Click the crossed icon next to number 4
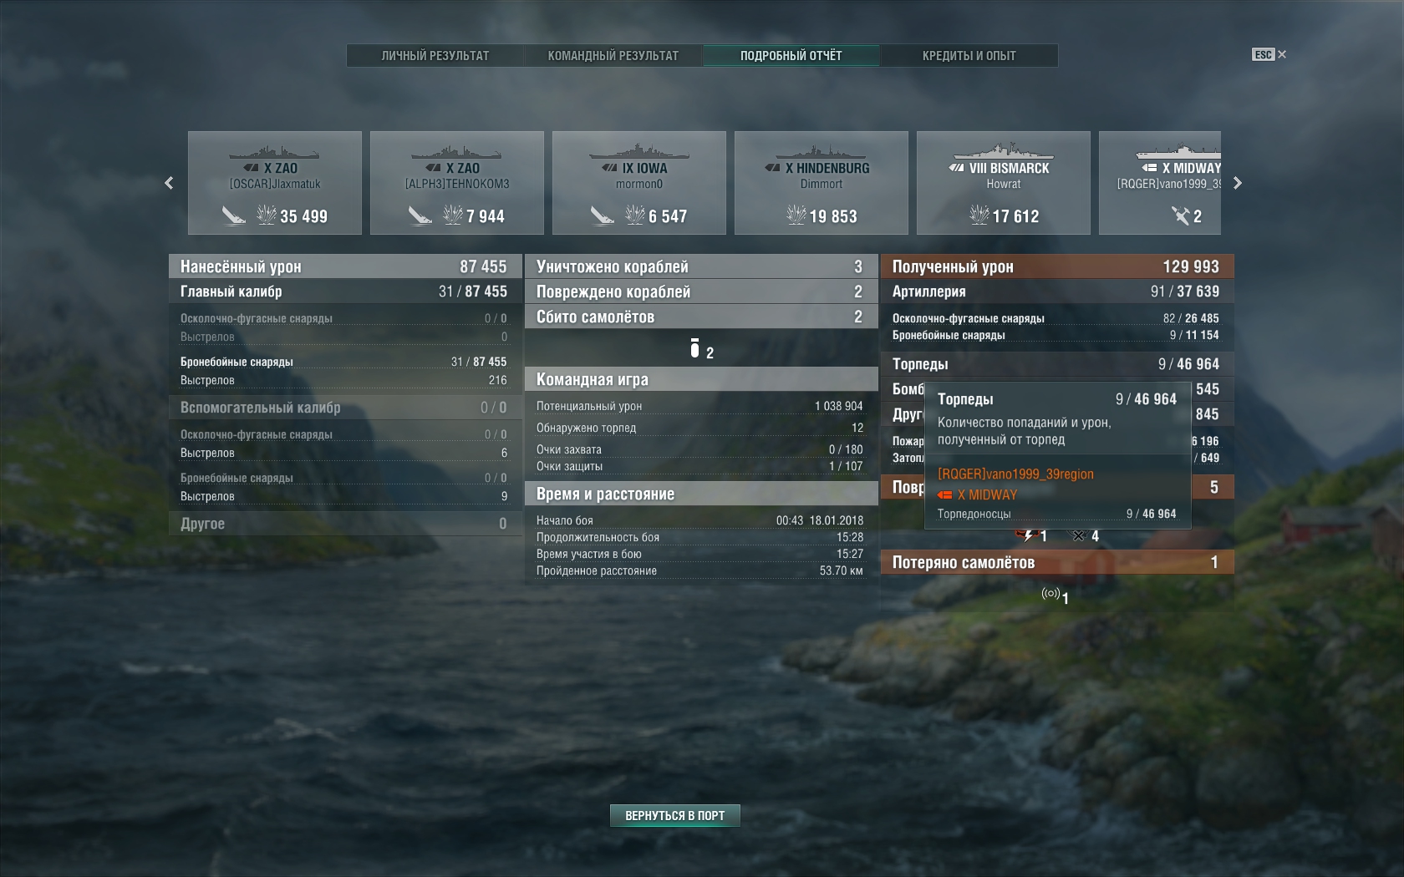The image size is (1404, 877). click(1079, 535)
